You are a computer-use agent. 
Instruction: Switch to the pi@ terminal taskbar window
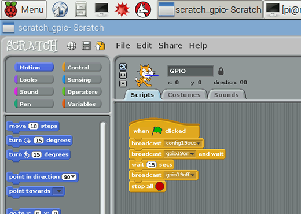point(282,10)
